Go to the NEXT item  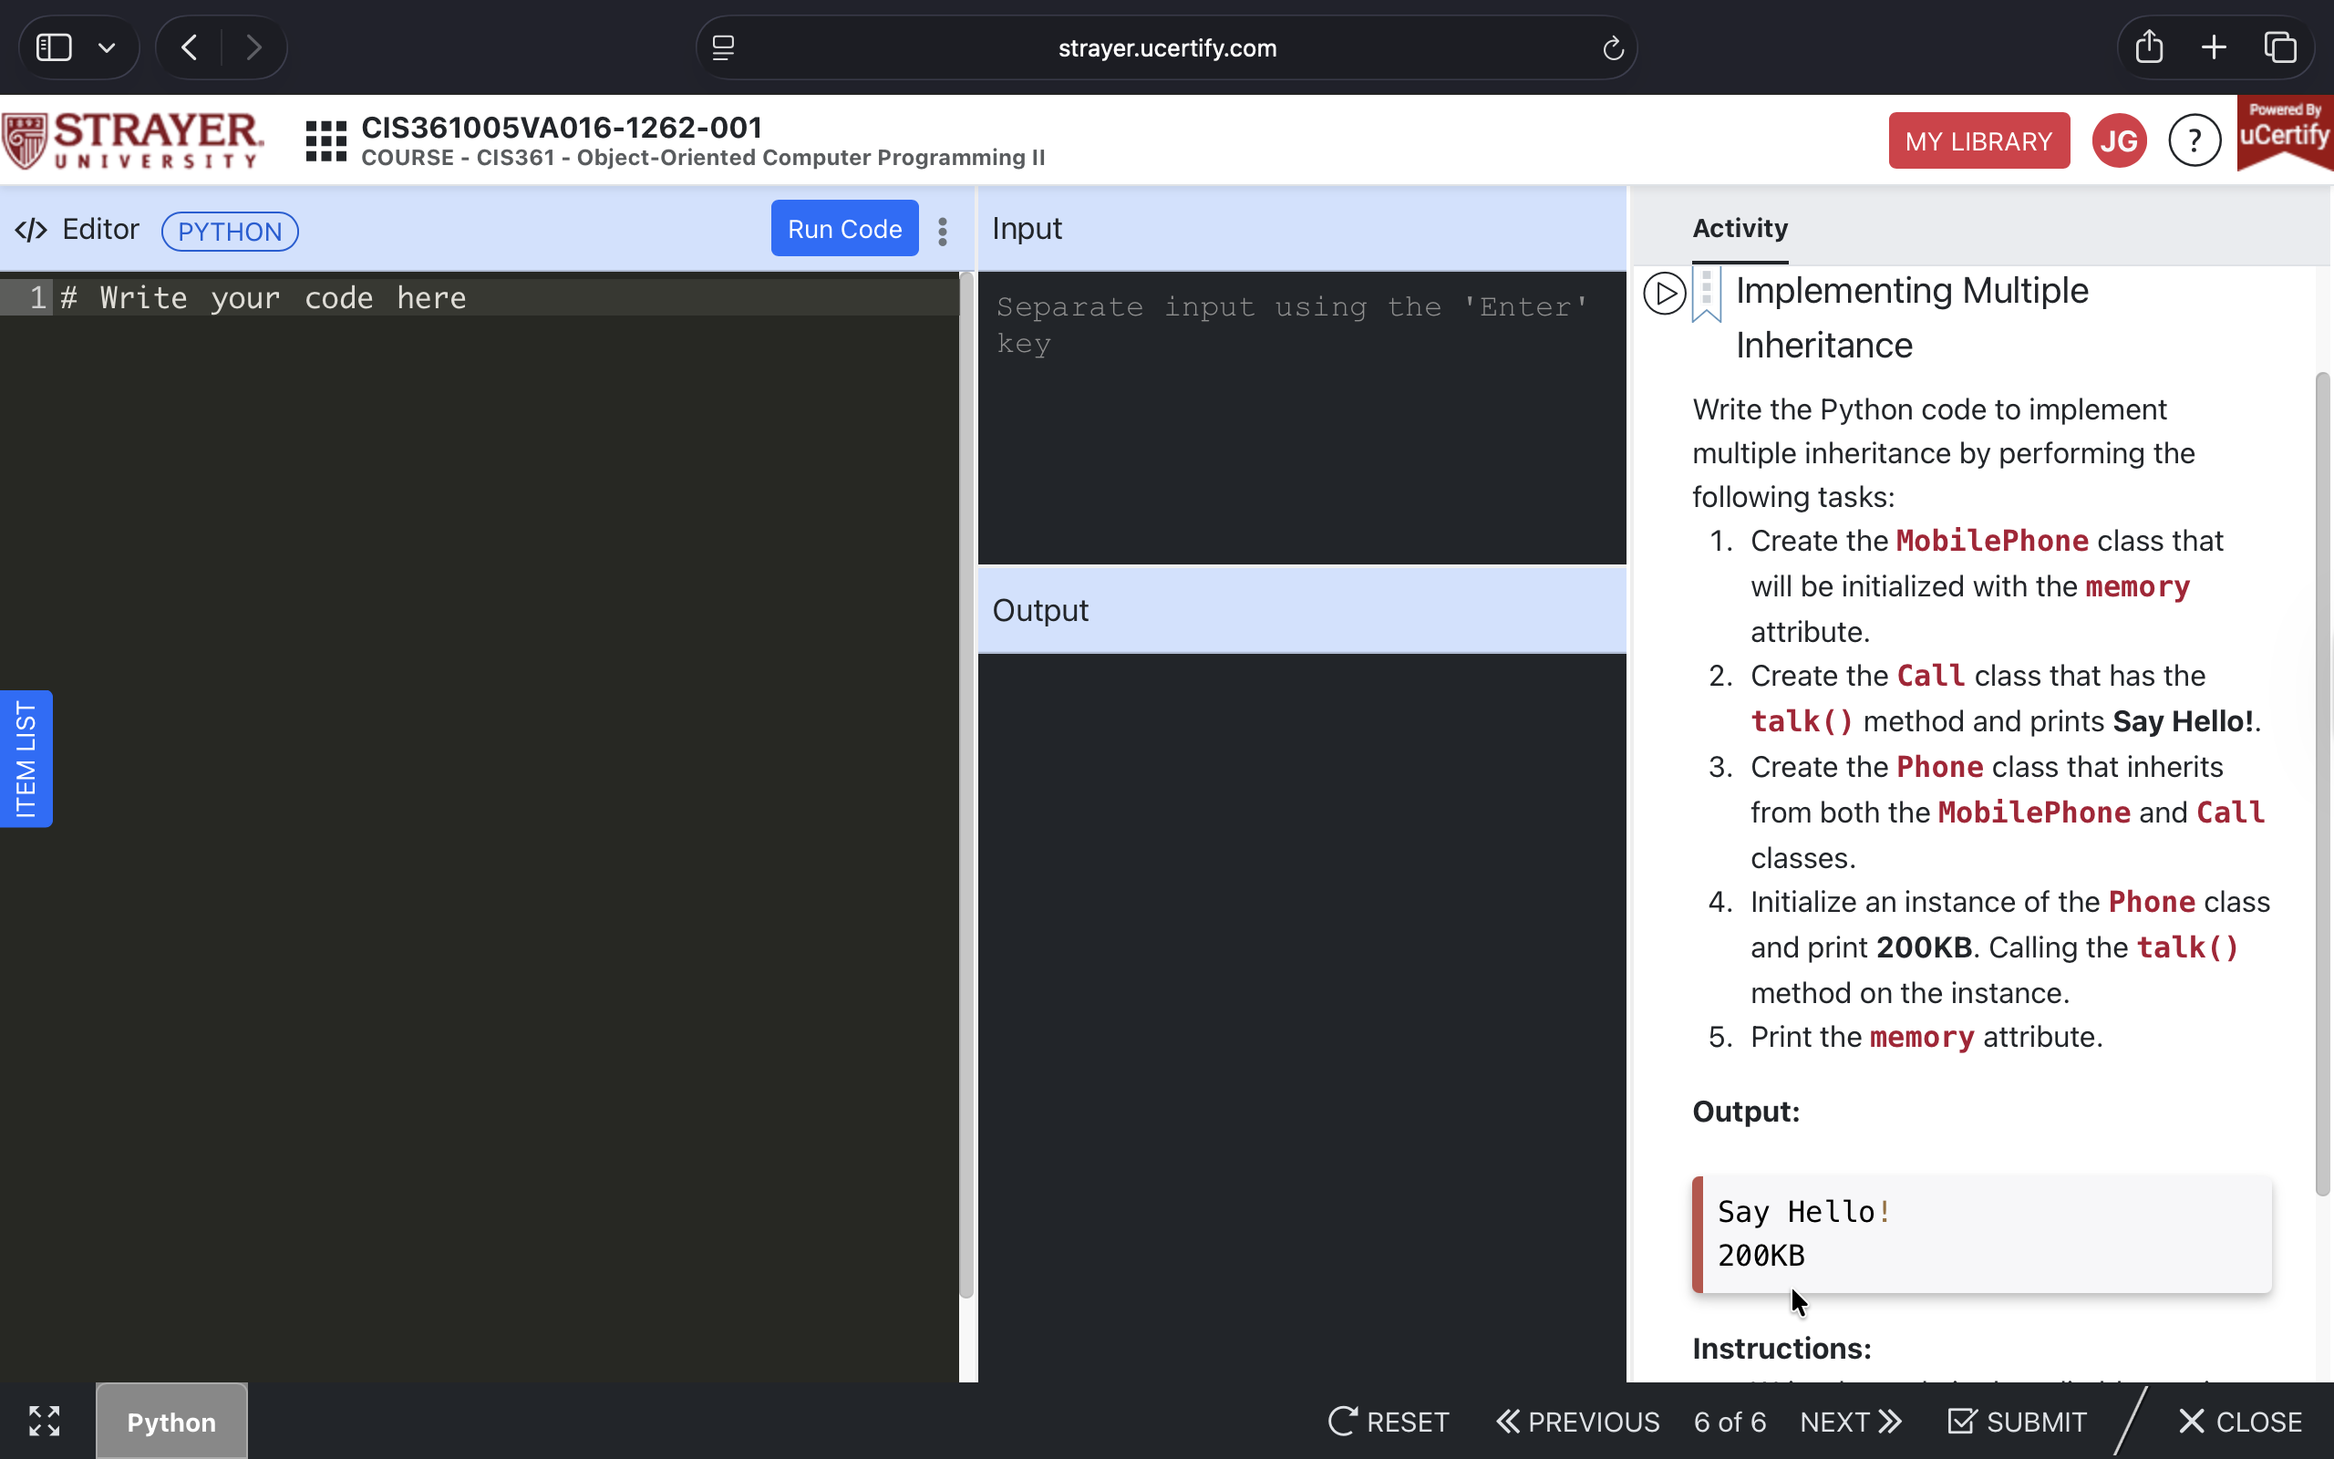[1851, 1422]
